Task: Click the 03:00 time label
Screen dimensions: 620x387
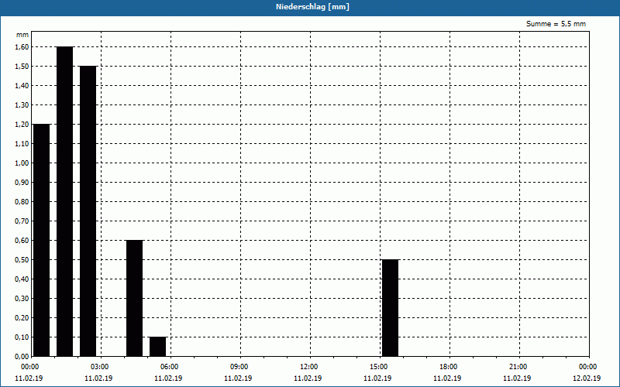Action: coord(100,367)
